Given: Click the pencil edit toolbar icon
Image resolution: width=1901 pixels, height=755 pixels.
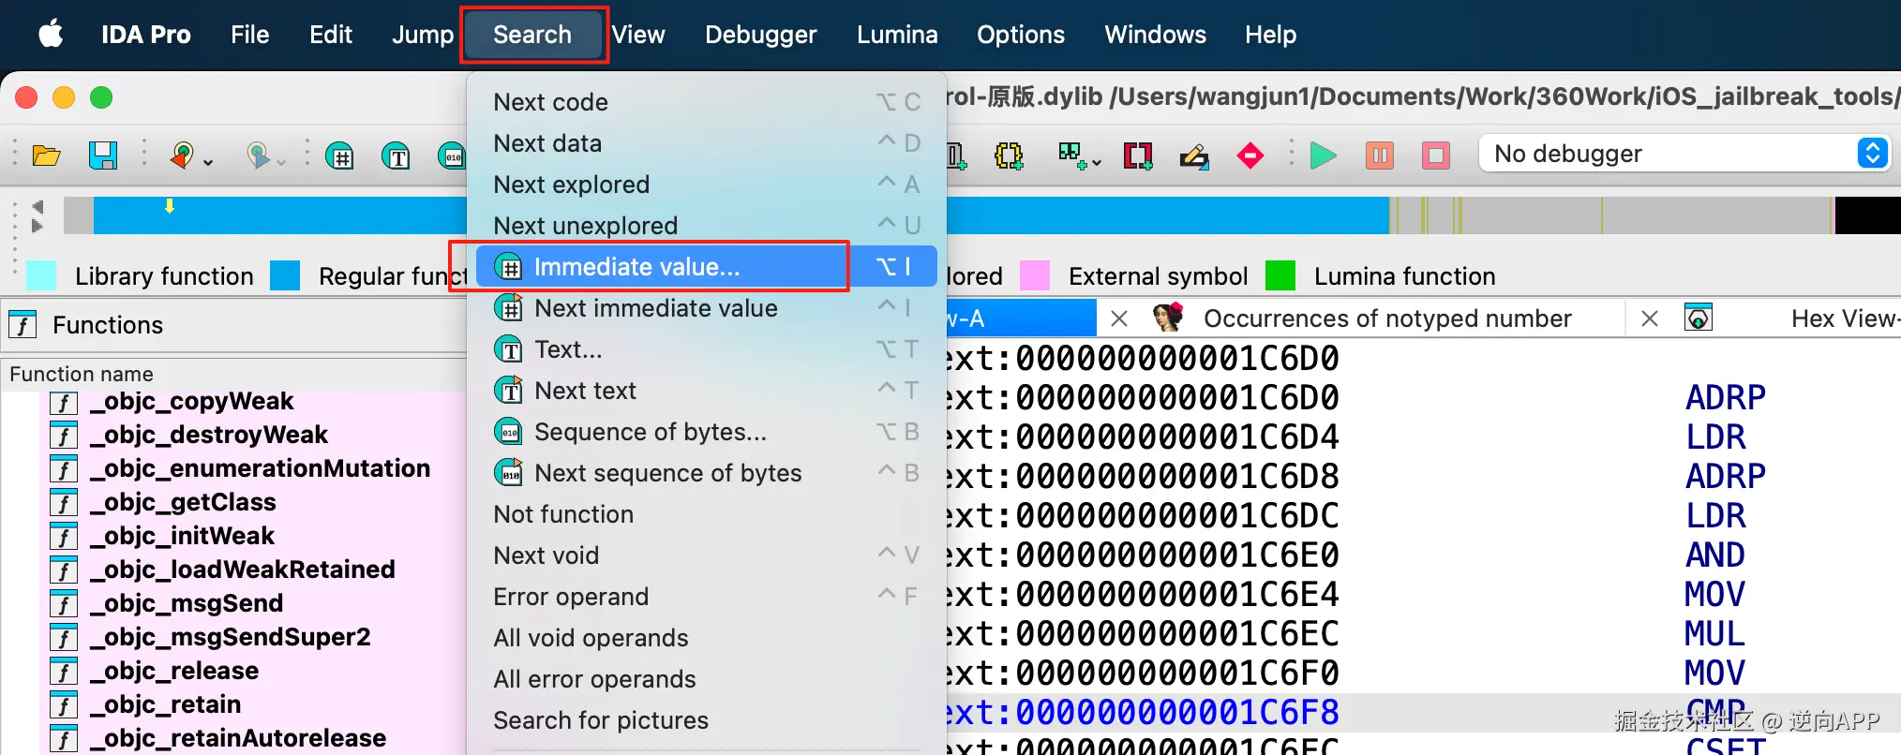Looking at the screenshot, I should [1193, 155].
